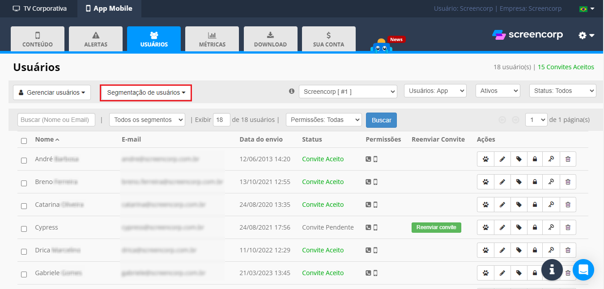Open the settings gear menu
Image resolution: width=604 pixels, height=289 pixels.
point(586,35)
